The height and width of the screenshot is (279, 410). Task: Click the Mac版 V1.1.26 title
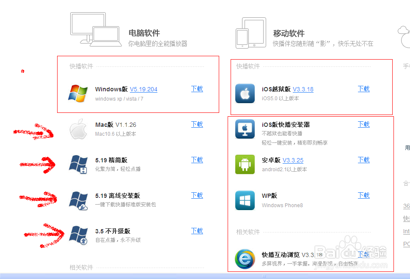pos(116,125)
